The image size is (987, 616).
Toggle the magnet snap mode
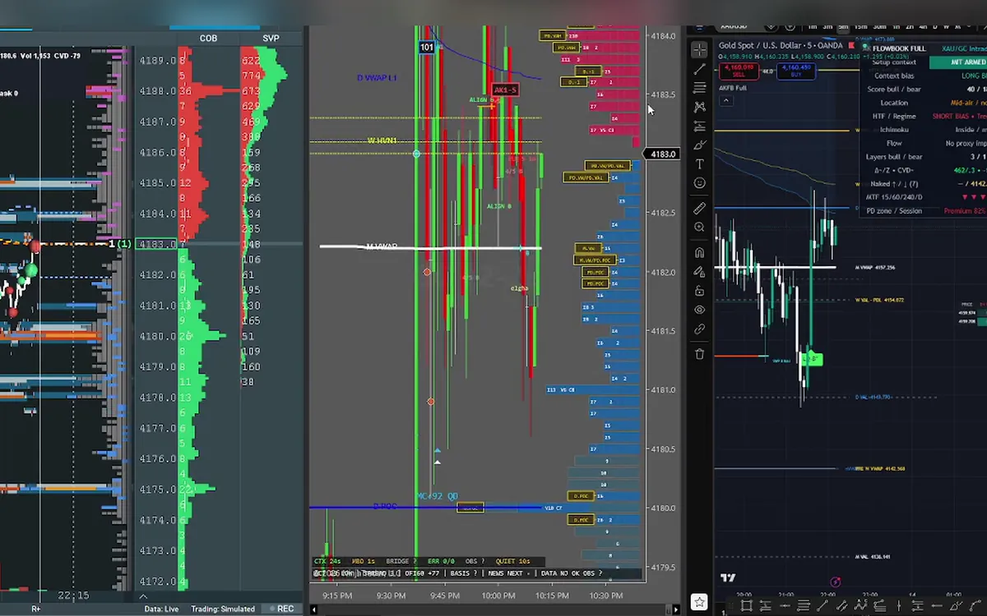click(x=699, y=253)
